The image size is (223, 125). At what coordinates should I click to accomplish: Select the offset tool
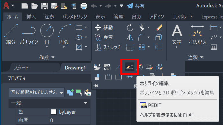159,47
